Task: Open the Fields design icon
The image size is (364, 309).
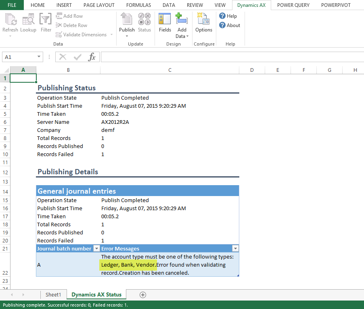Action: [x=165, y=20]
